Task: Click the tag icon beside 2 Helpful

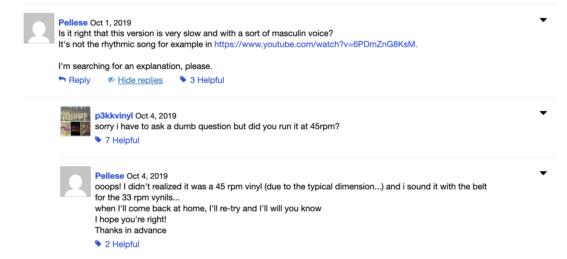Action: coord(98,244)
